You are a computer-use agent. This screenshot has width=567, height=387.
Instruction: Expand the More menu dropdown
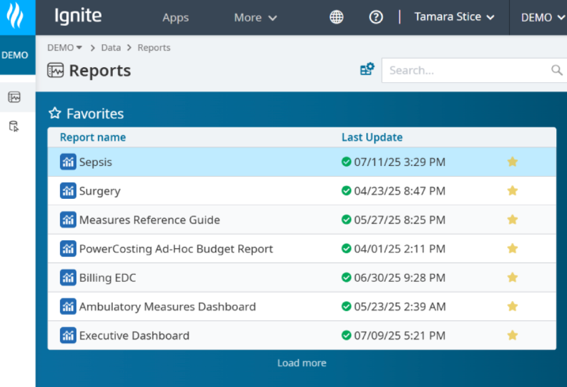click(x=255, y=18)
